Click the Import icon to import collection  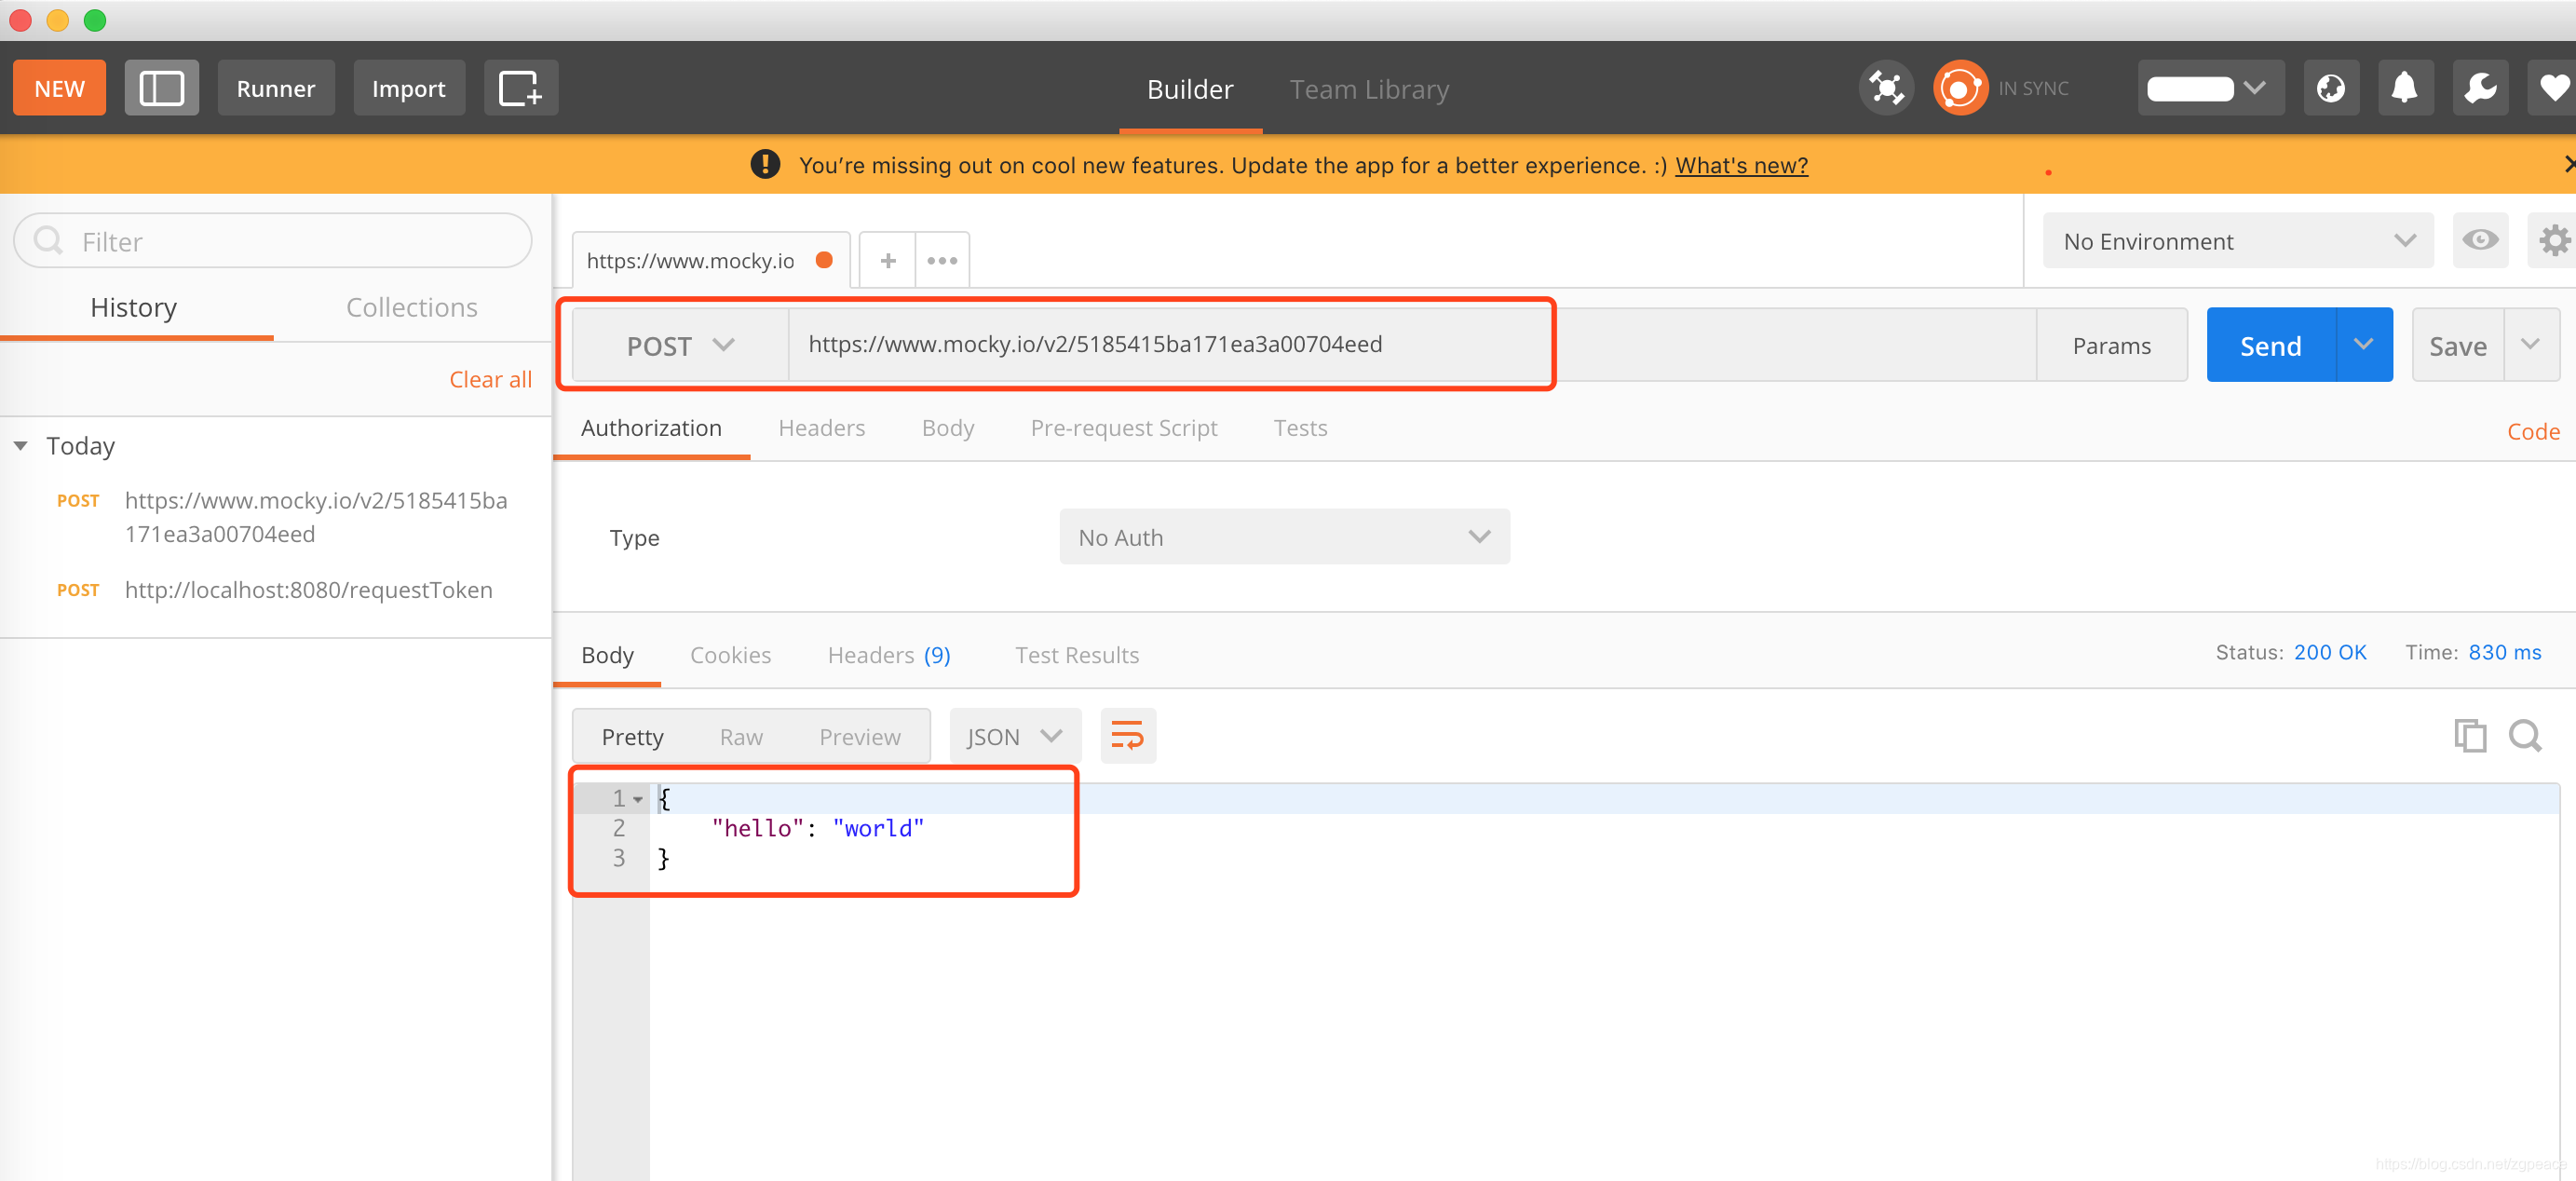(x=407, y=88)
